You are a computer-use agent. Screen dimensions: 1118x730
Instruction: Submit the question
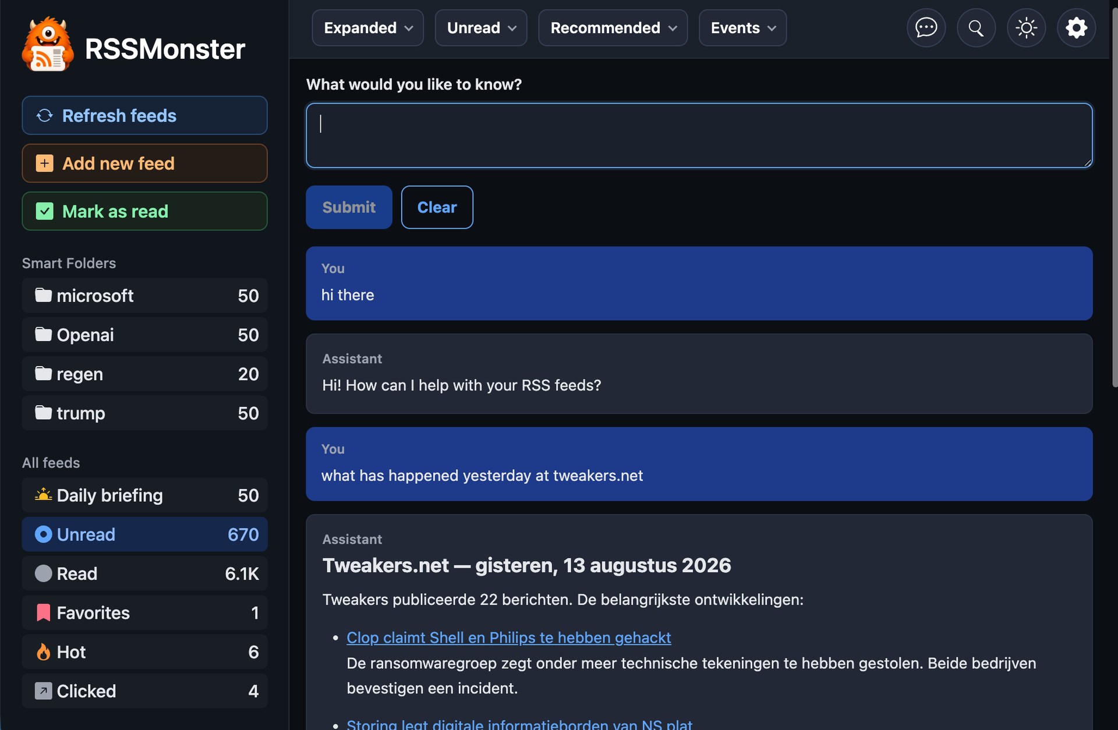(x=349, y=207)
